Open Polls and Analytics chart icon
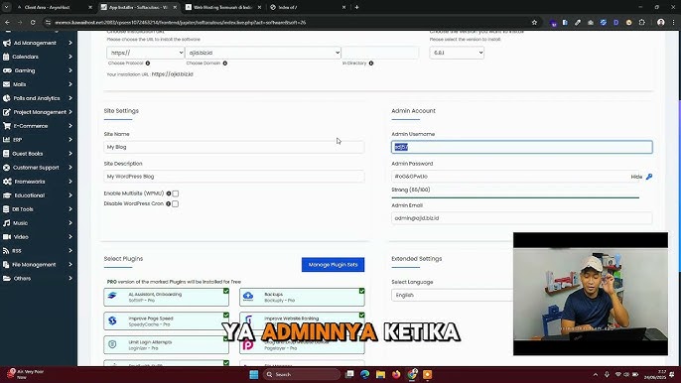Image resolution: width=681 pixels, height=383 pixels. pyautogui.click(x=7, y=98)
